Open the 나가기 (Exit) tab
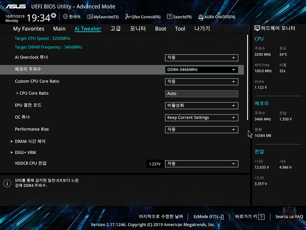This screenshot has height=230, width=306. coord(202,29)
